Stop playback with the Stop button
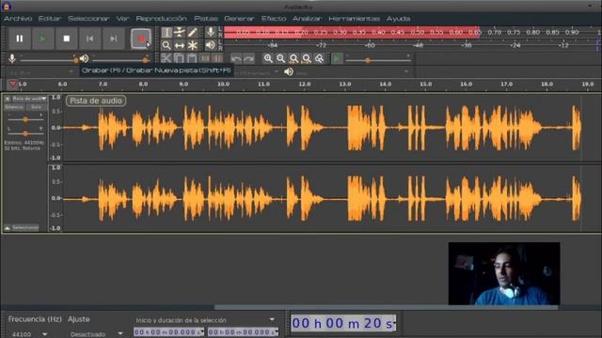The height and width of the screenshot is (338, 602). 67,38
